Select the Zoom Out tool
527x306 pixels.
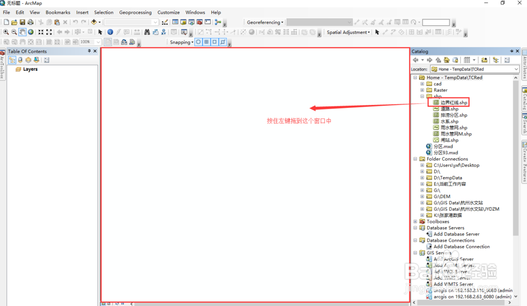14,32
